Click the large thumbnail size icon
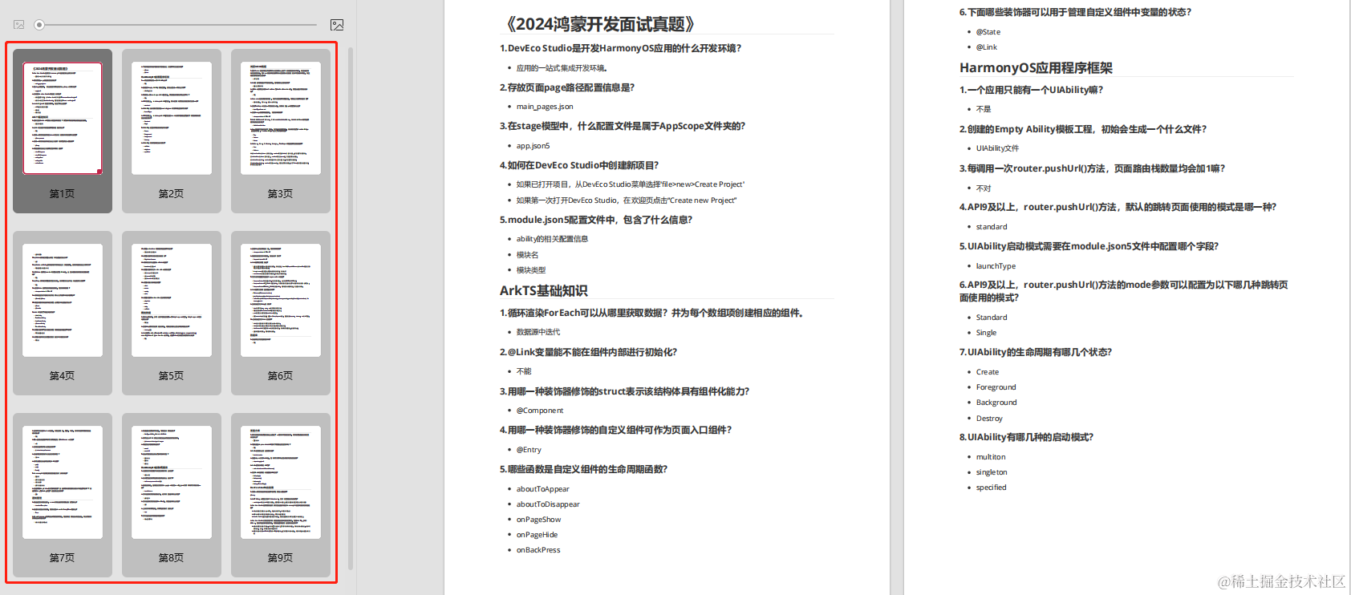 (x=337, y=25)
